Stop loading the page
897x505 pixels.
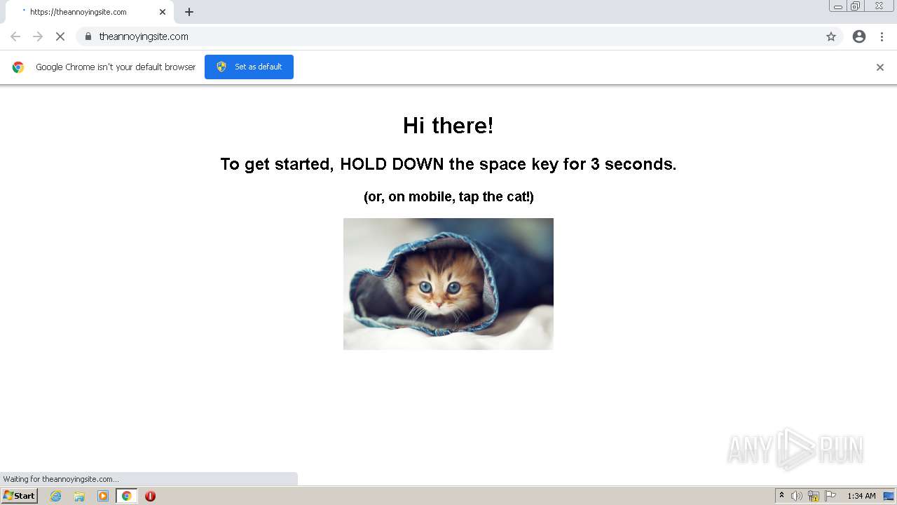point(60,36)
